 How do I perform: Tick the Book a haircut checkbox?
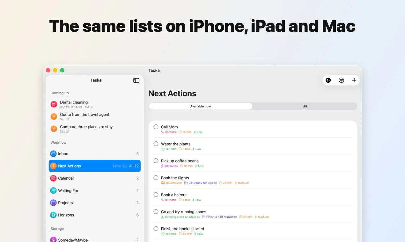pyautogui.click(x=156, y=195)
